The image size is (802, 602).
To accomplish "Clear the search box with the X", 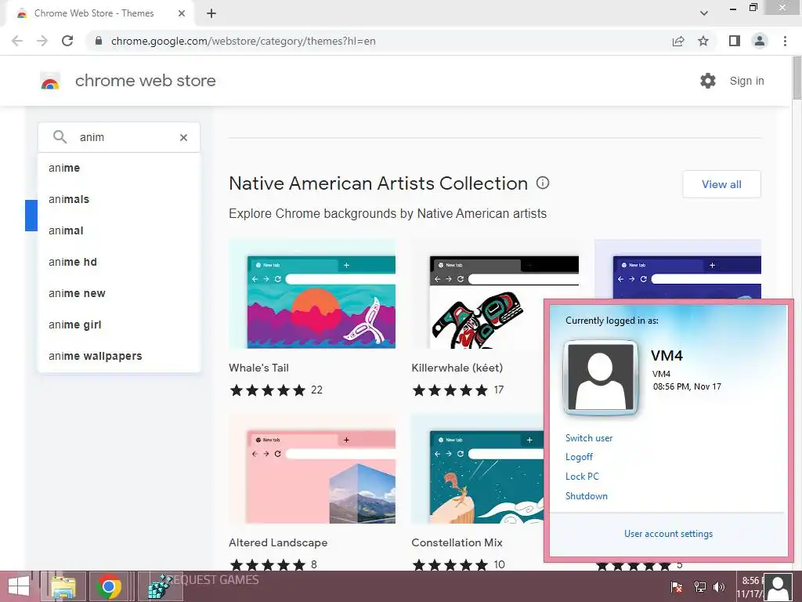I will click(183, 137).
